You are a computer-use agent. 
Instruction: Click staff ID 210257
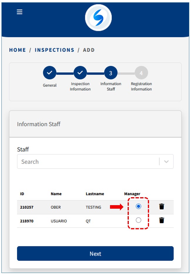click(x=27, y=207)
